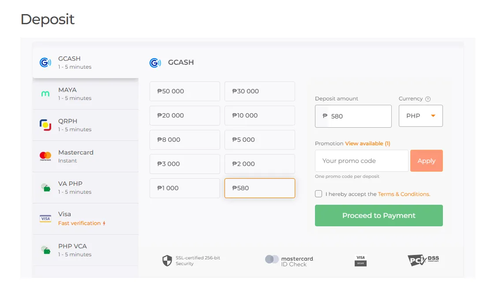The height and width of the screenshot is (284, 491).
Task: Click the Maya payment icon
Action: coord(45,94)
